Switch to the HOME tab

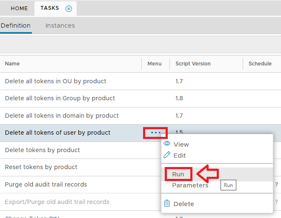tap(19, 8)
